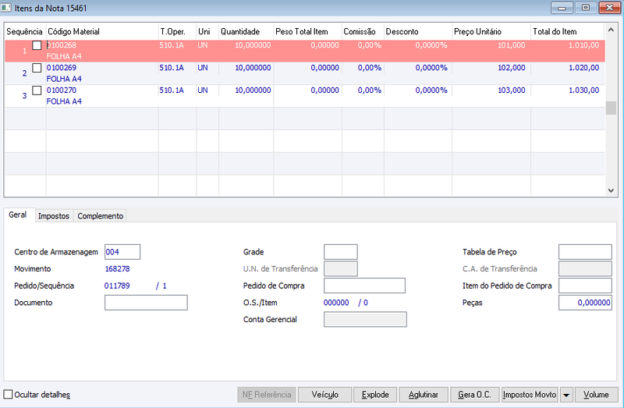The image size is (624, 408).
Task: Click the grid vertical scrollbar thumb
Action: [x=611, y=108]
